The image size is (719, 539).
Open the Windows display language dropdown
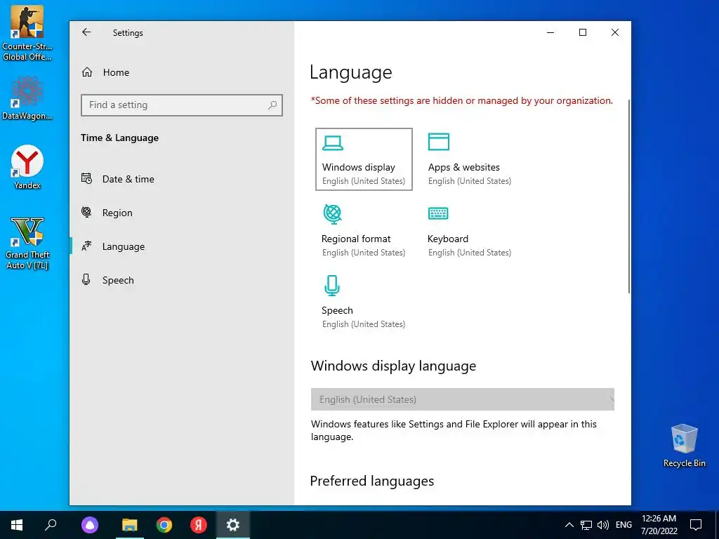click(x=462, y=399)
